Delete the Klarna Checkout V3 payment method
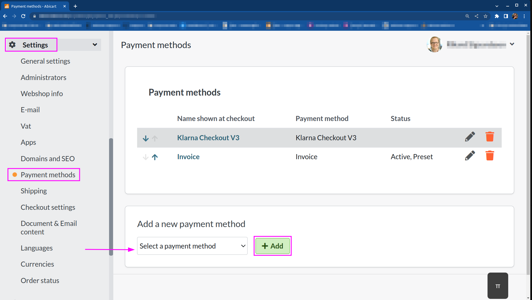This screenshot has width=532, height=300. click(x=490, y=137)
